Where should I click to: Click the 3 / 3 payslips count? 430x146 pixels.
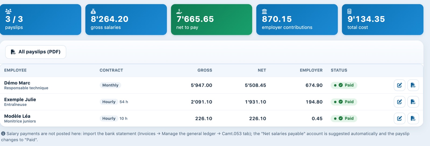pyautogui.click(x=14, y=19)
